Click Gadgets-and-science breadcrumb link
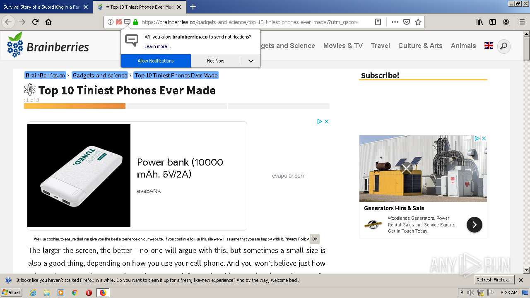This screenshot has width=530, height=298. (100, 75)
